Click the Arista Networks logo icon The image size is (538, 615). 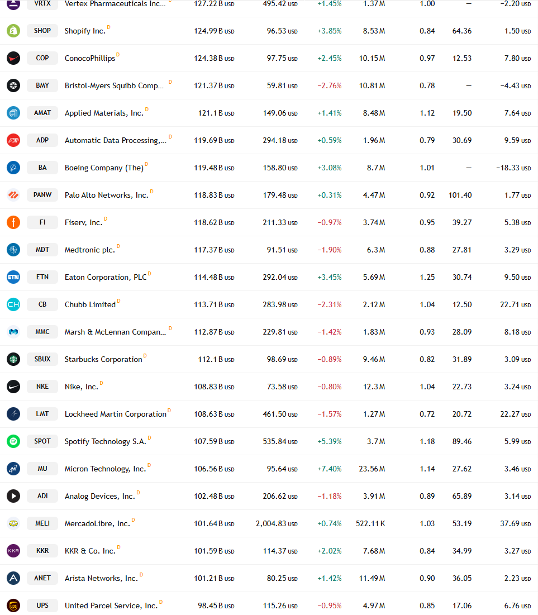[x=13, y=578]
